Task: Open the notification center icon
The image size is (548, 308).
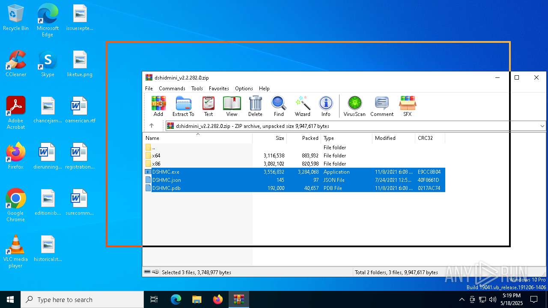Action: pos(534,299)
